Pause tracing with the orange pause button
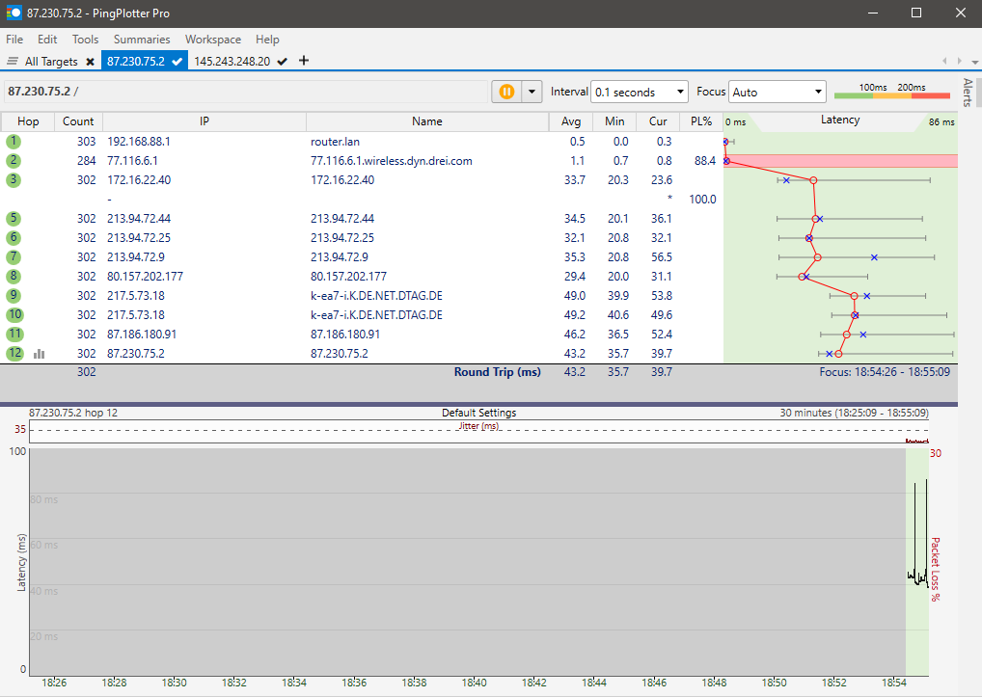The image size is (982, 697). [506, 92]
